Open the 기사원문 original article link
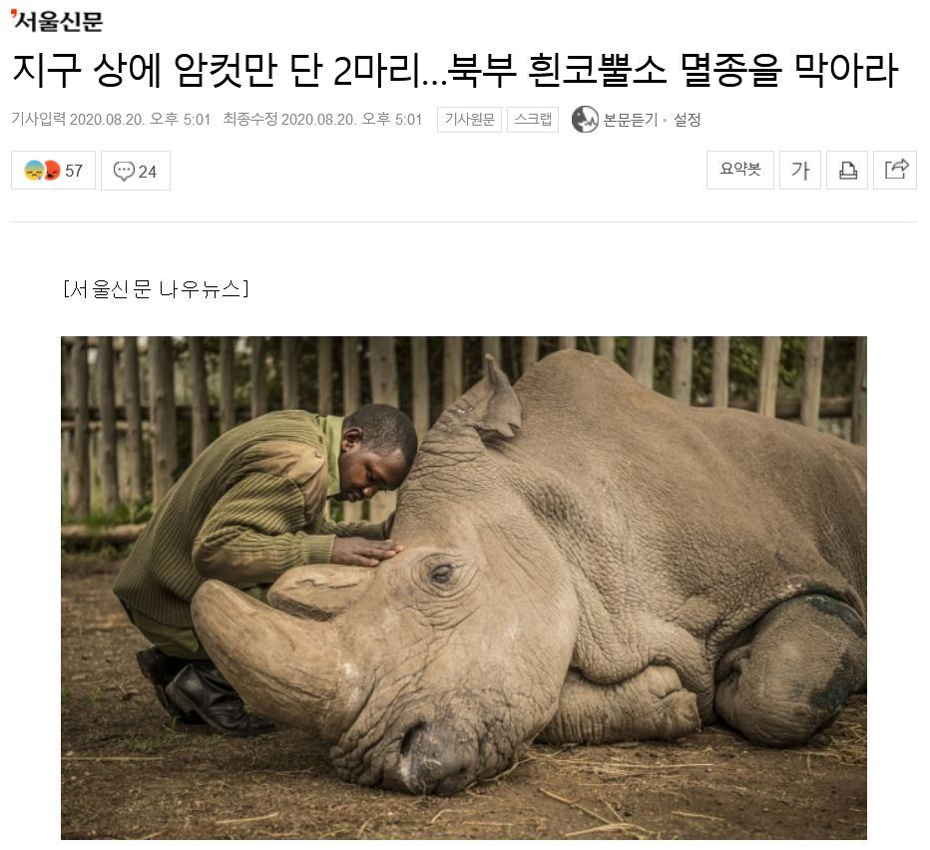The width and height of the screenshot is (930, 850). coord(469,120)
